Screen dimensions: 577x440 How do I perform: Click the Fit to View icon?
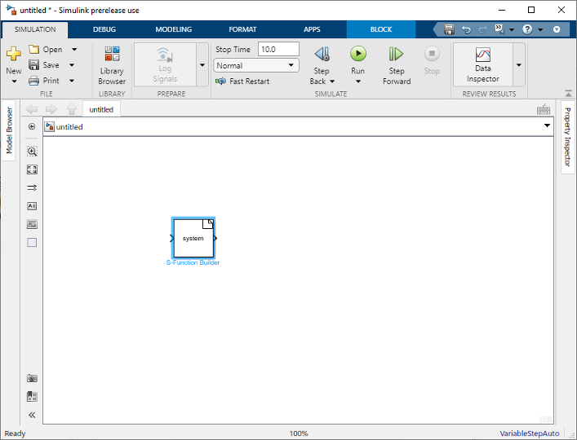pyautogui.click(x=32, y=169)
